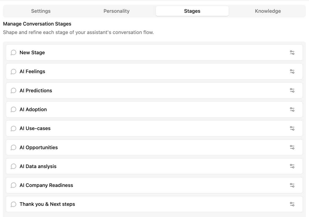Viewport: 309px width, 217px height.
Task: Switch to the Personality tab
Action: [116, 11]
